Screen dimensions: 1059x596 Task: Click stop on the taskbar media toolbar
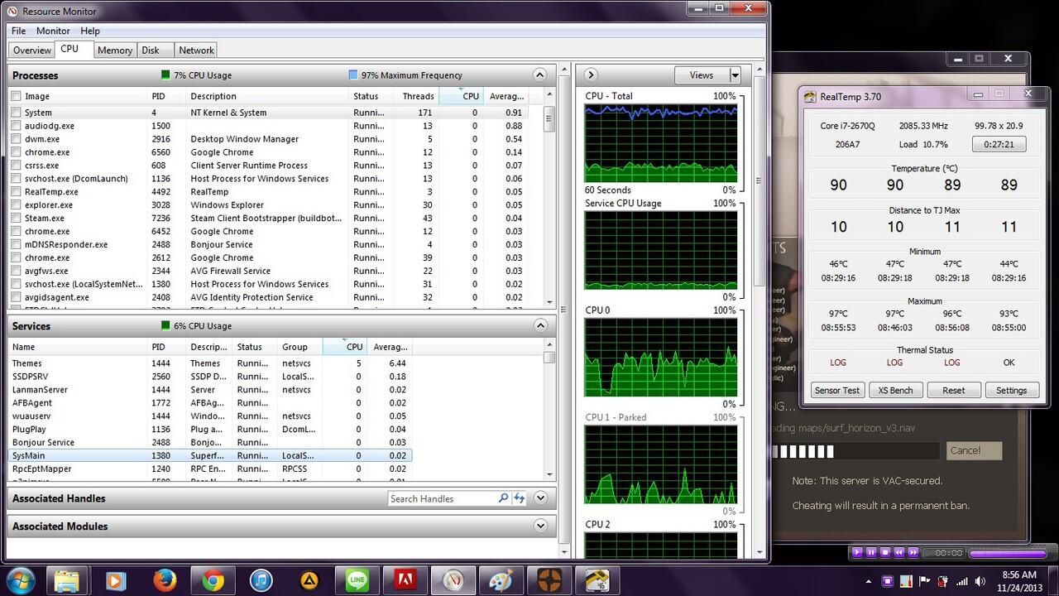tap(885, 552)
